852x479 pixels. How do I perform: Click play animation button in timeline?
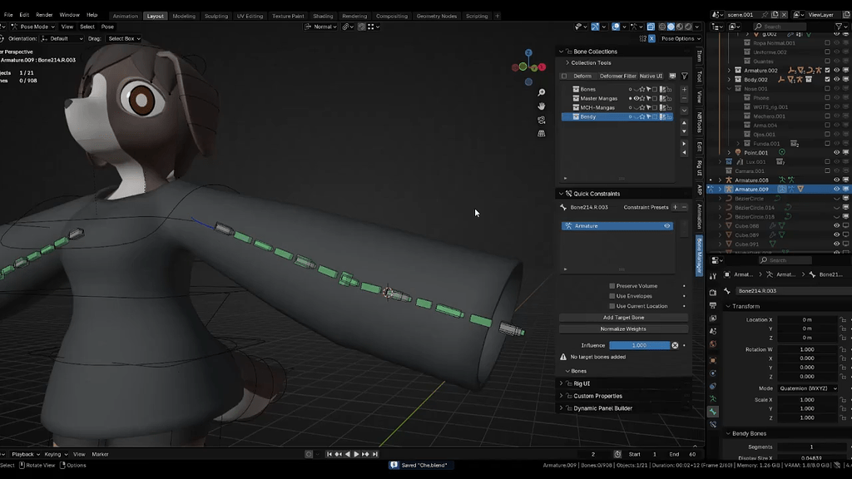pos(356,454)
